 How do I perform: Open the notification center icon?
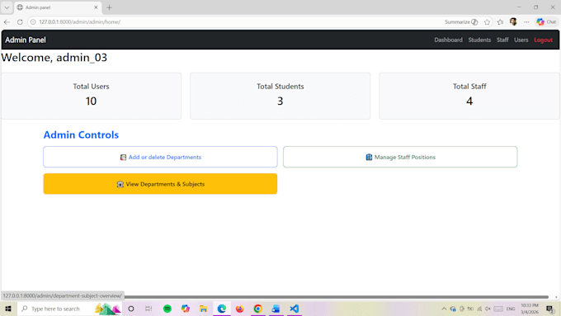[x=550, y=309]
